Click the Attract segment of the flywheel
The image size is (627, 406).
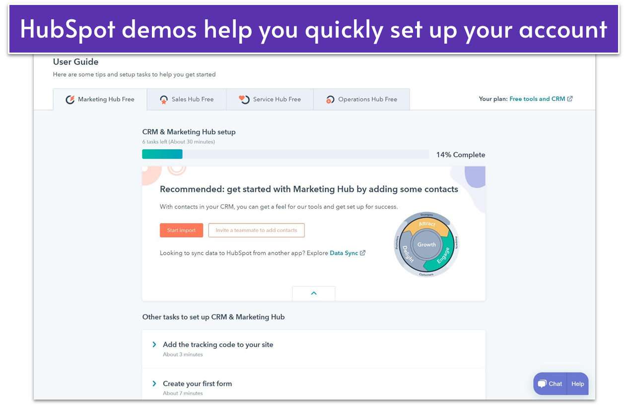[x=426, y=225]
